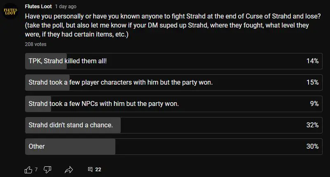Click the 32% result percentage
This screenshot has width=330, height=177.
tap(312, 125)
